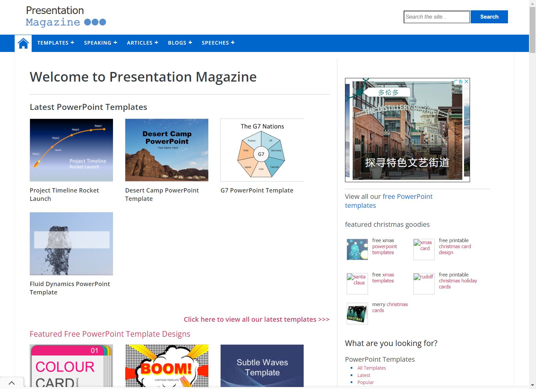The width and height of the screenshot is (536, 389).
Task: Open free printable christmas holiday cards link
Action: click(x=458, y=284)
